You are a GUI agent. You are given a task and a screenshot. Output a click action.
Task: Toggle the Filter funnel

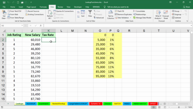point(90,14)
